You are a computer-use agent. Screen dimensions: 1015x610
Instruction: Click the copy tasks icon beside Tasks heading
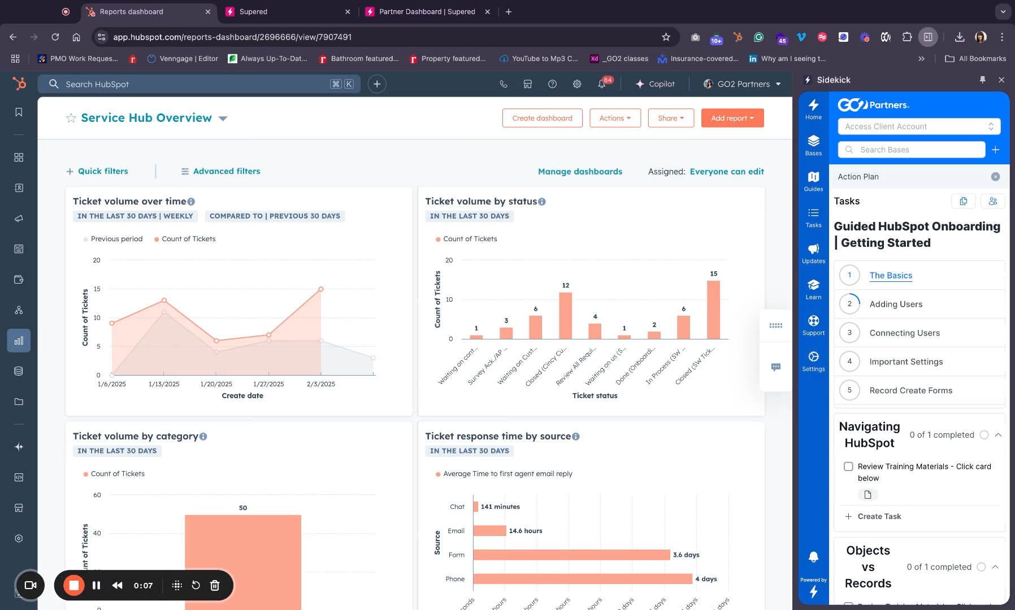[x=963, y=201]
